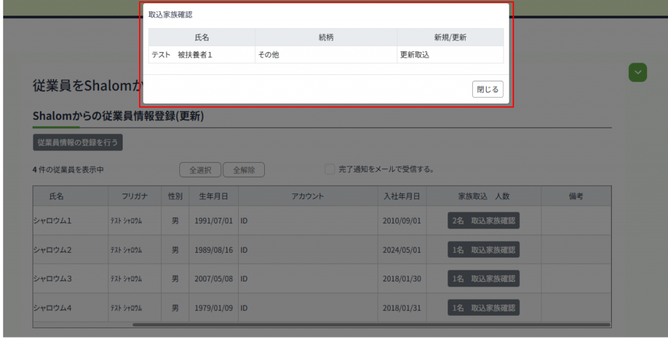668x338 pixels.
Task: Click the Shalomからの従業員情報登録(更新) tab heading
Action: coord(119,116)
